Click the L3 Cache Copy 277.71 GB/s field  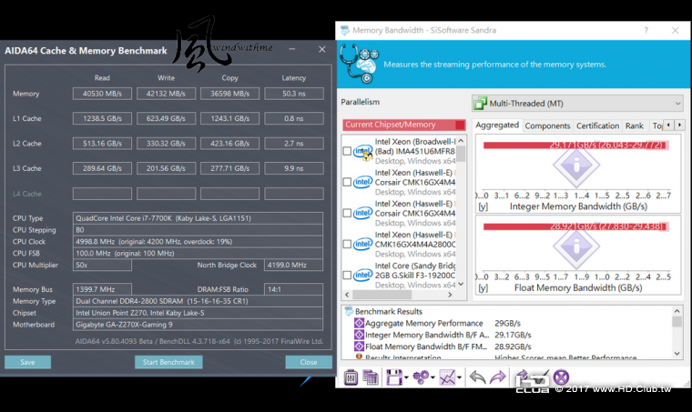[230, 168]
